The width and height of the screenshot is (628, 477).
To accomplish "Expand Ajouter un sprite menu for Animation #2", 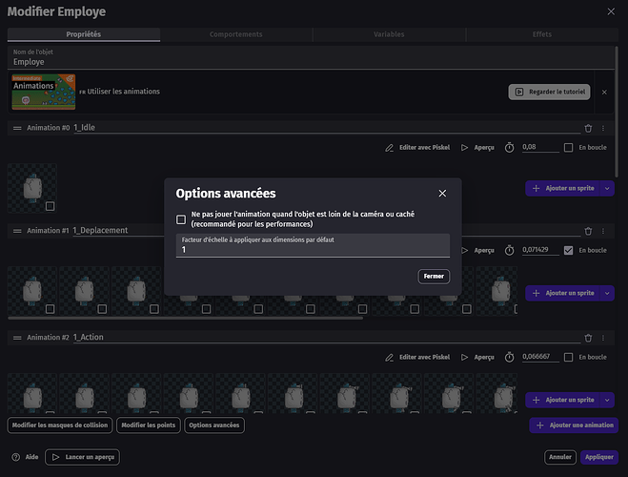I will (x=607, y=401).
